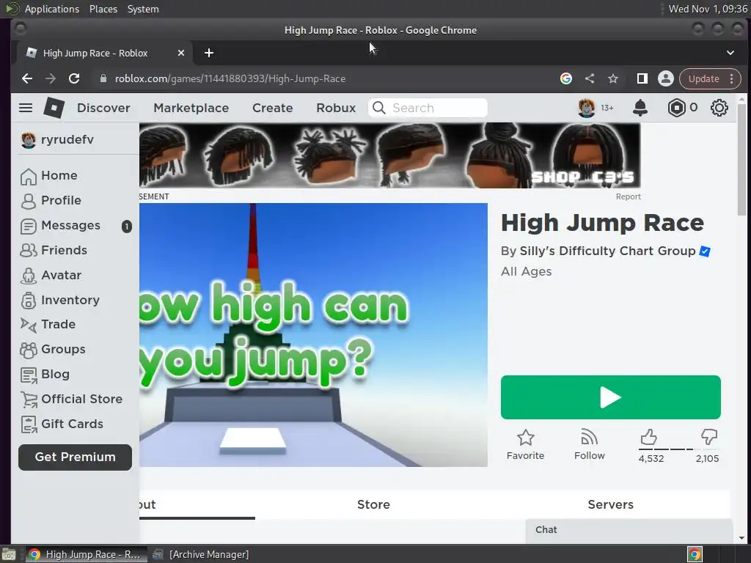Click Get Premium button

[x=76, y=457]
